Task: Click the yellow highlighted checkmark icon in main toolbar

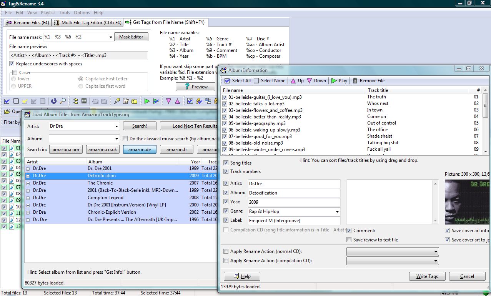Action: tap(25, 101)
